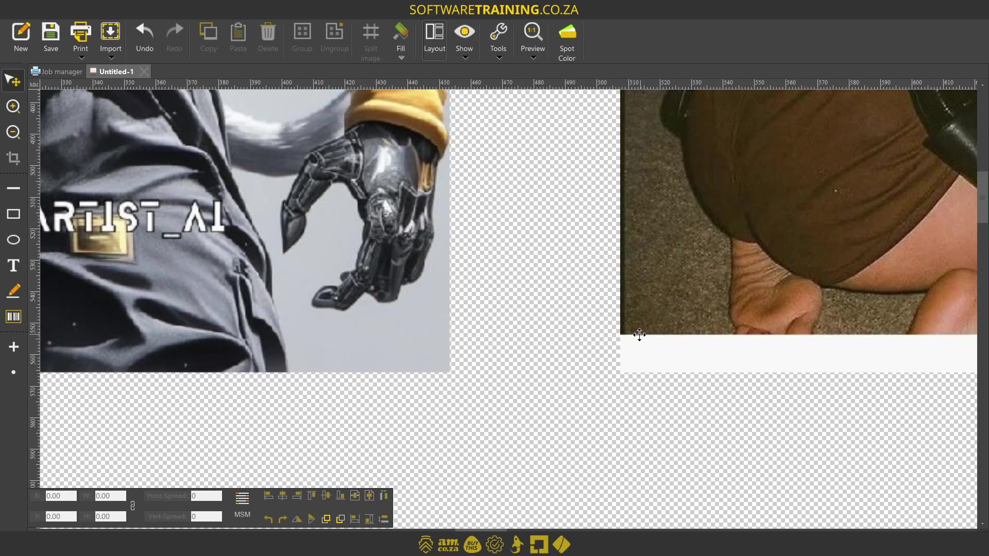Align selected objects to bottom edge
This screenshot has width=989, height=556.
[340, 496]
